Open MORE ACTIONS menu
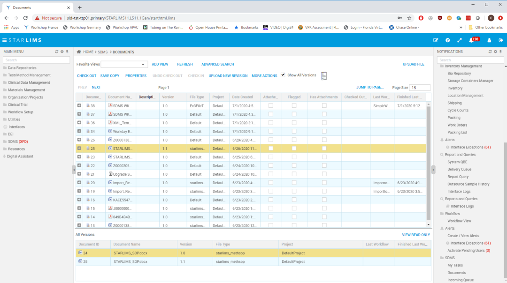This screenshot has width=507, height=283. (x=264, y=76)
